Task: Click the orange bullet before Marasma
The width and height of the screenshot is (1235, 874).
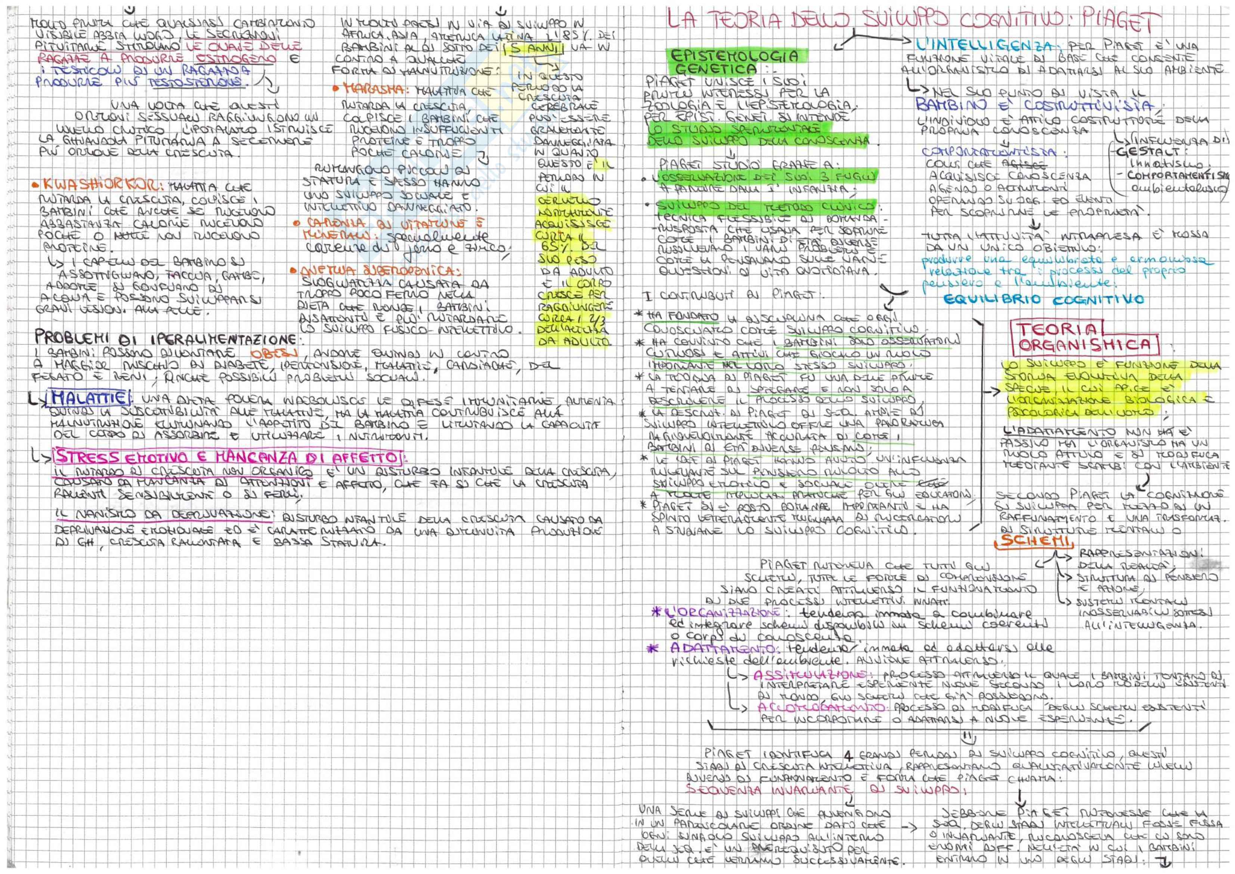Action: (336, 88)
